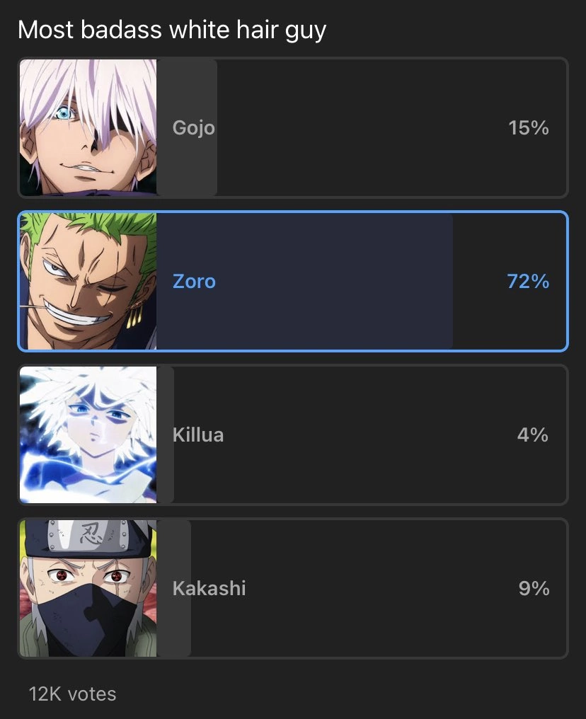The image size is (586, 719).
Task: Select the Kakashi poll option
Action: 293,588
